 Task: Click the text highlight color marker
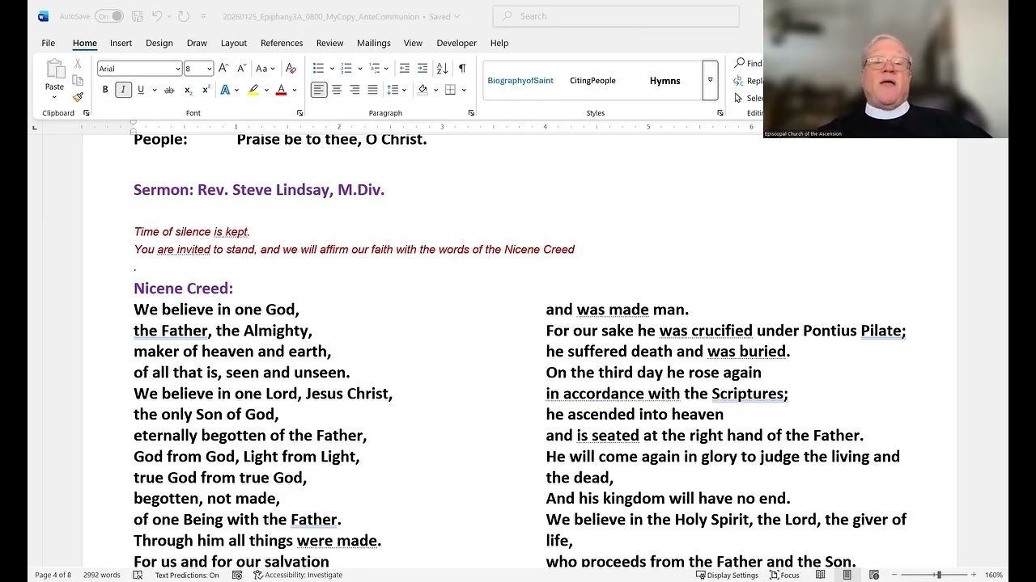click(253, 90)
